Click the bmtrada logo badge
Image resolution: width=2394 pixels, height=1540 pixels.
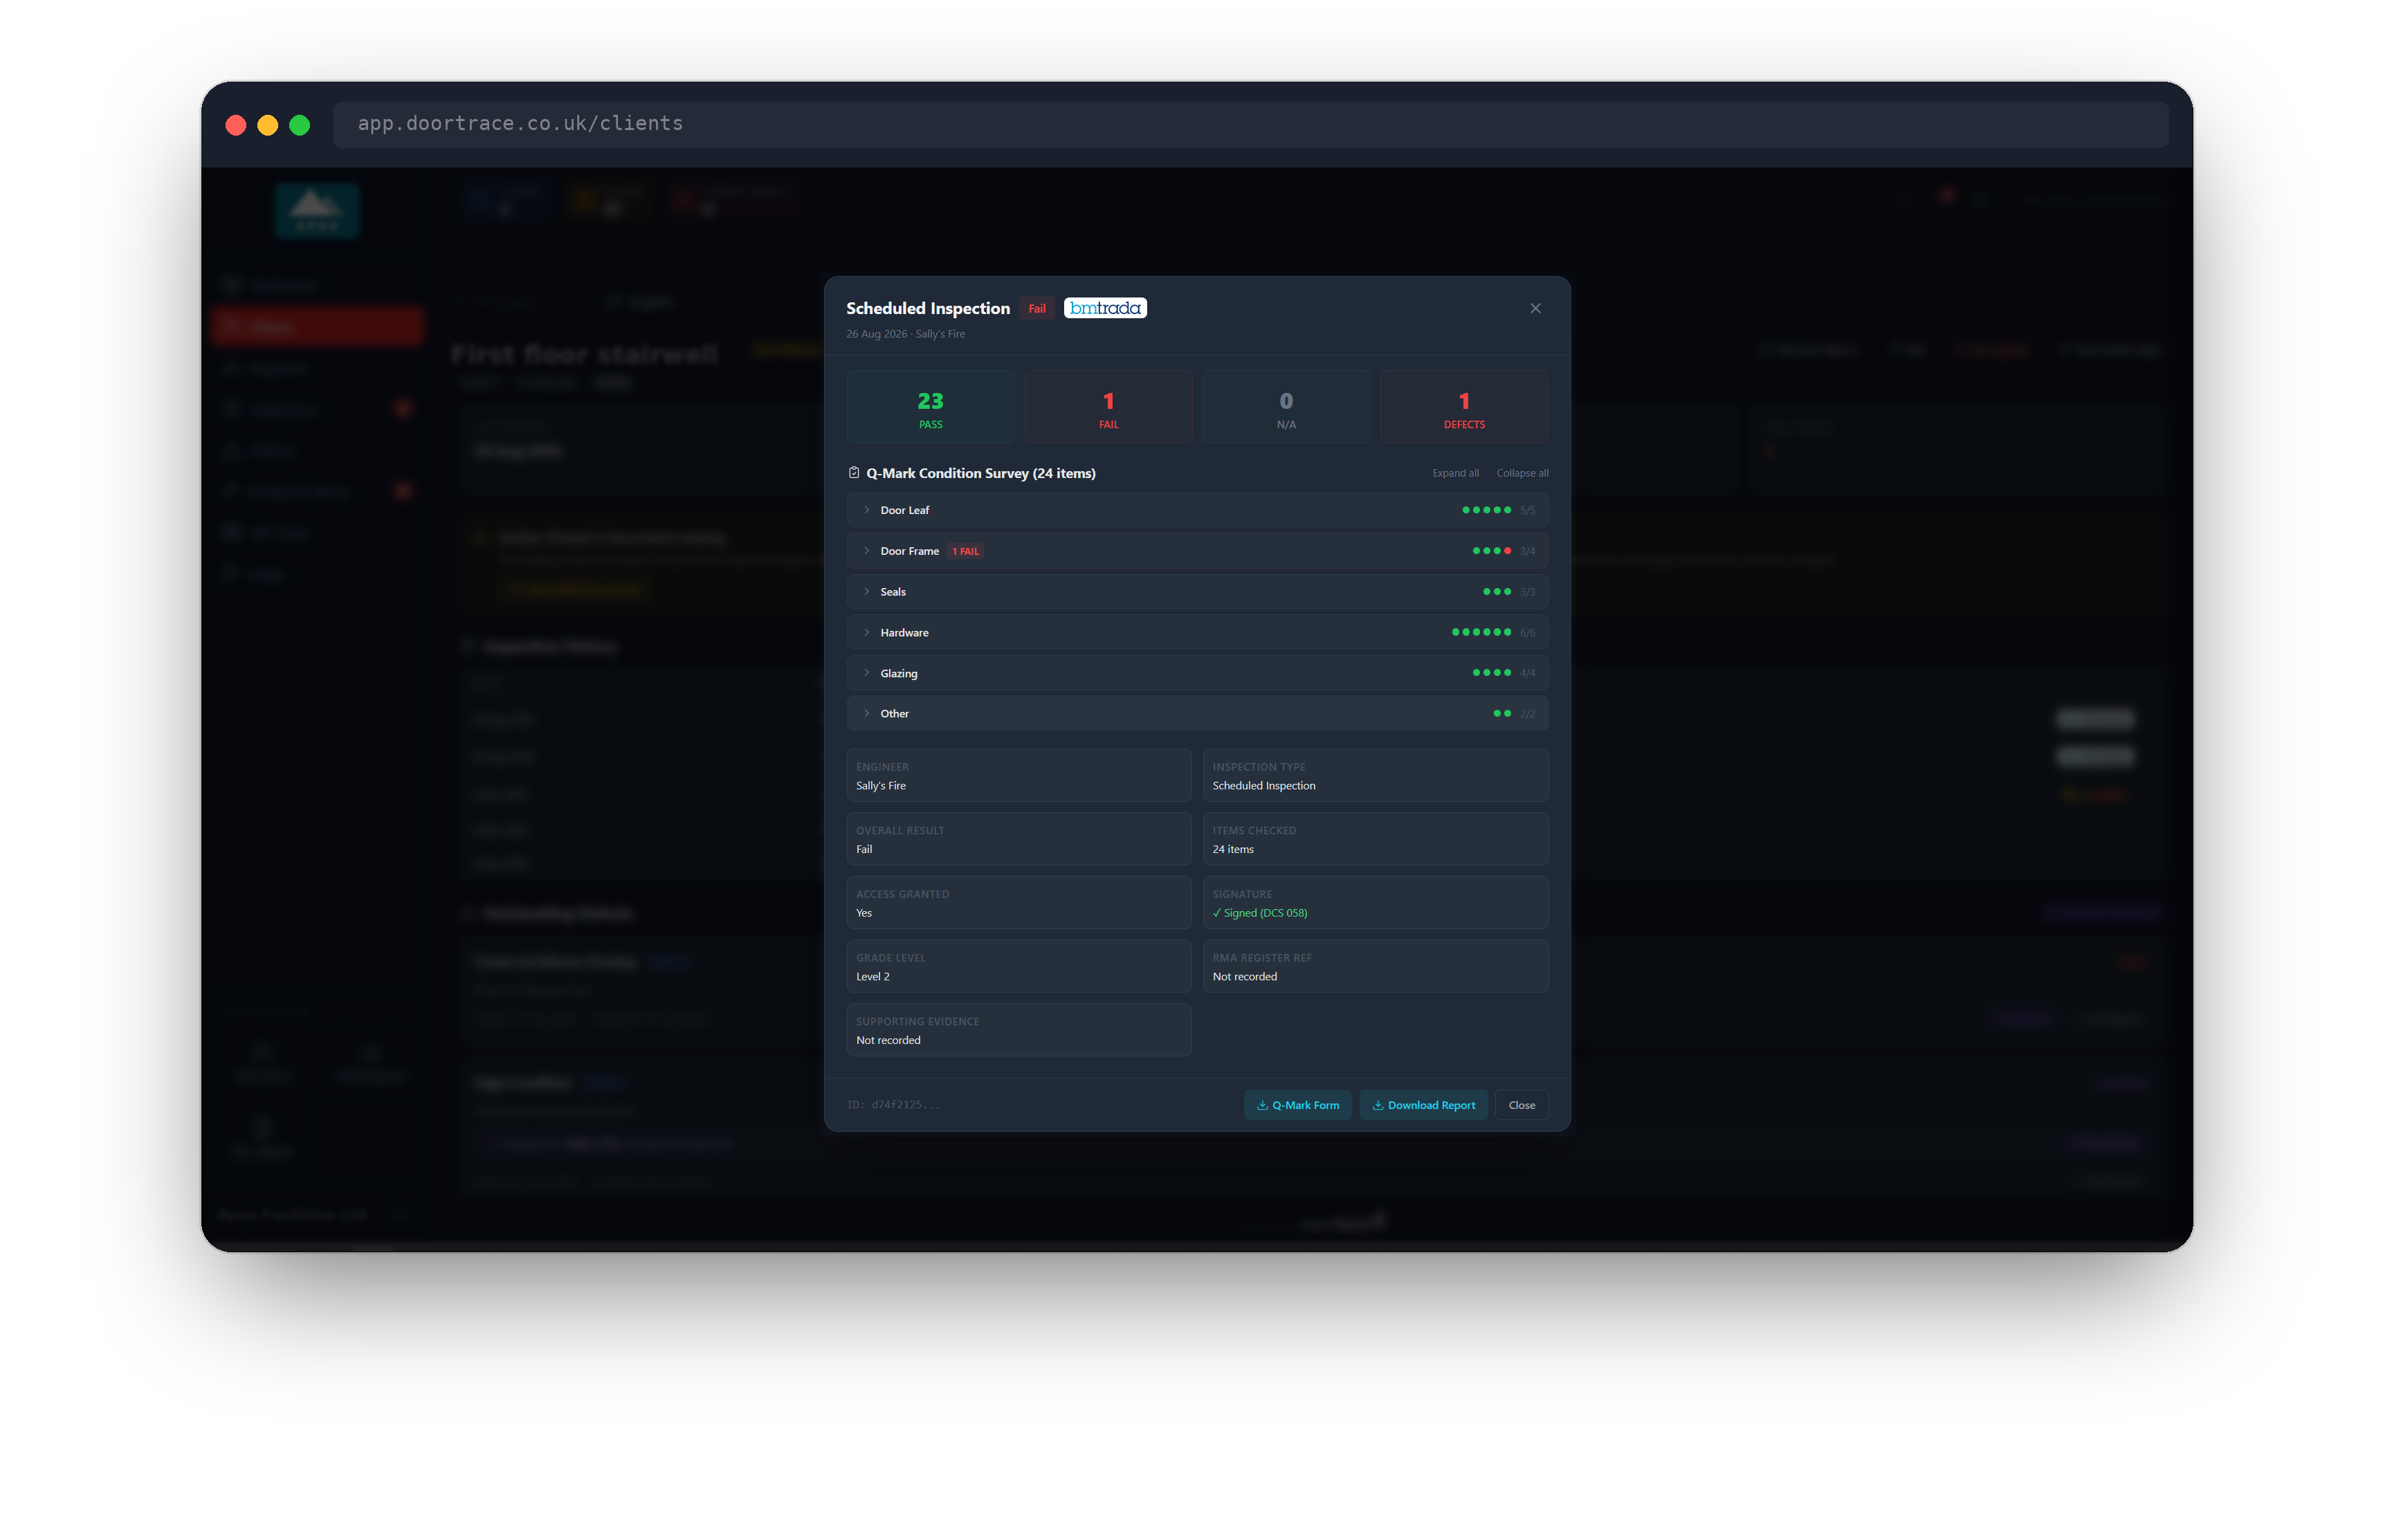point(1105,308)
